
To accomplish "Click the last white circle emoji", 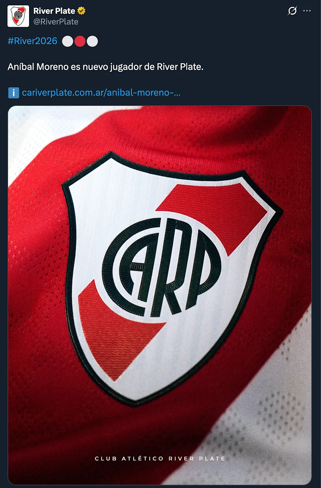I will pyautogui.click(x=92, y=41).
